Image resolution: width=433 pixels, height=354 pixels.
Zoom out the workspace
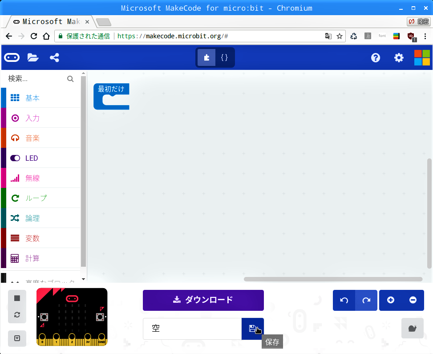413,300
